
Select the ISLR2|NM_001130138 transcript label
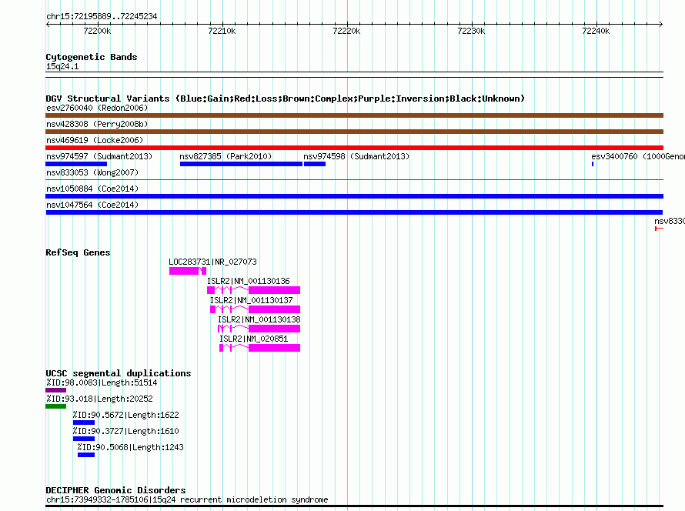259,319
